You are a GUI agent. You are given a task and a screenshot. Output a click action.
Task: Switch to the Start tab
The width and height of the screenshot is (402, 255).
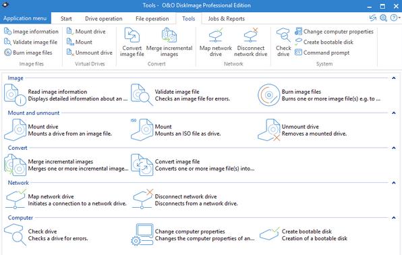tap(66, 18)
